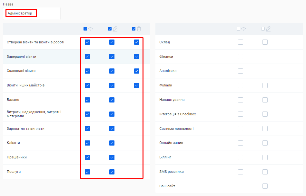Click the eye icon in right table header
Image resolution: width=306 pixels, height=196 pixels.
[x=244, y=29]
